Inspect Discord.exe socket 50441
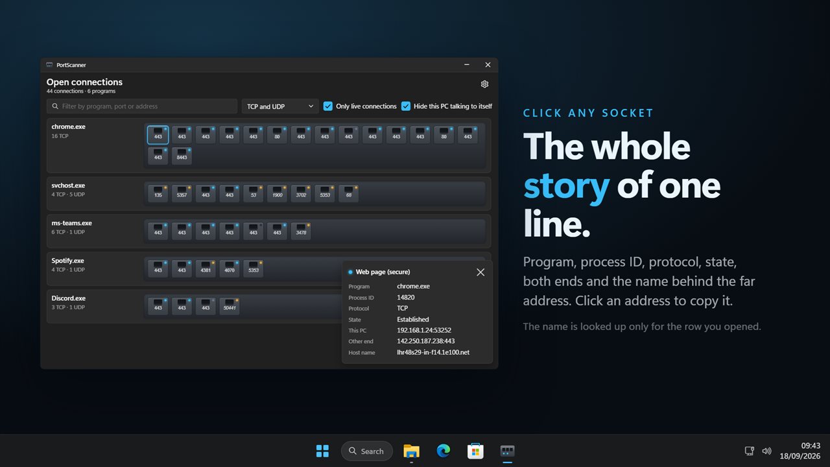The height and width of the screenshot is (467, 830). (230, 306)
